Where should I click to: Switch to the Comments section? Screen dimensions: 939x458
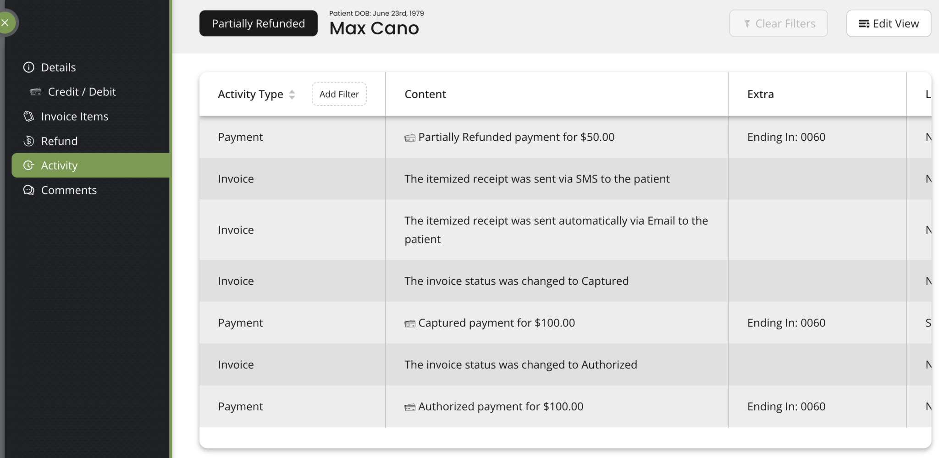point(68,190)
